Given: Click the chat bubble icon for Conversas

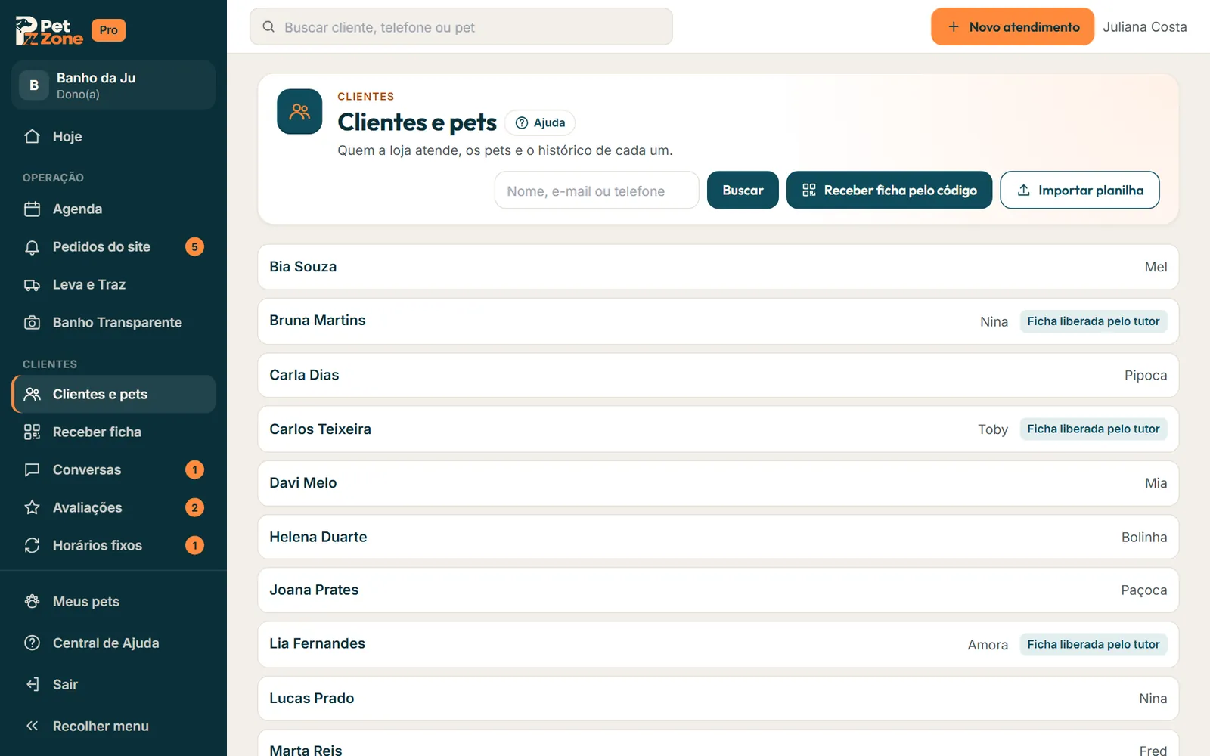Looking at the screenshot, I should pos(32,470).
